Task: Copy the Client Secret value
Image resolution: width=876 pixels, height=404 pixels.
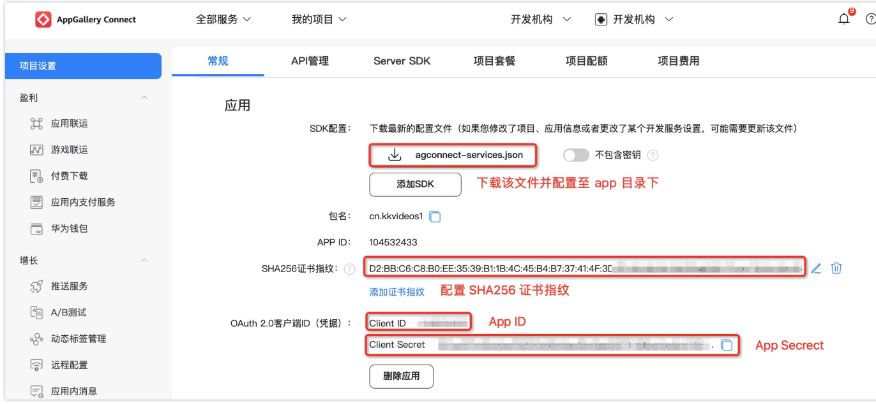Action: [727, 345]
